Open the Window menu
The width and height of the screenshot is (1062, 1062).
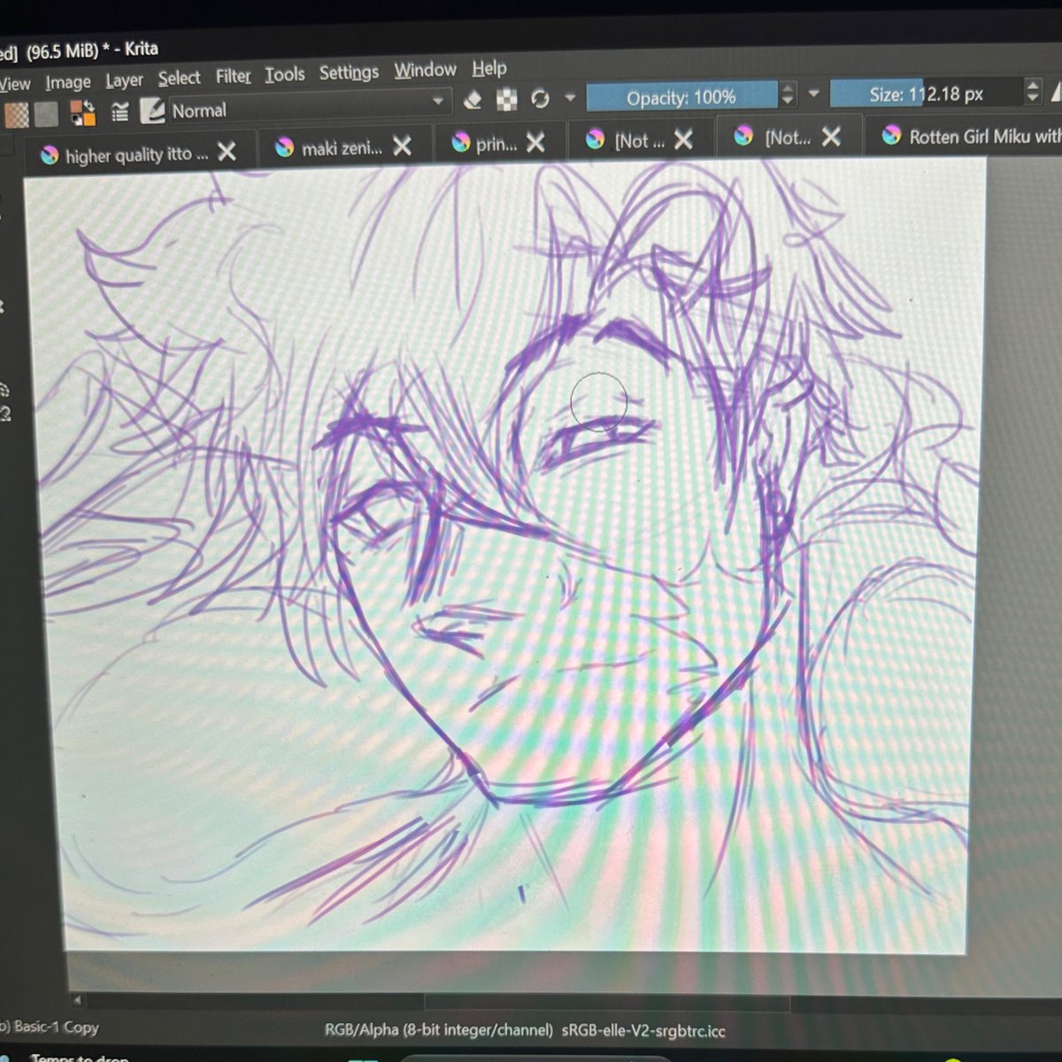(426, 70)
